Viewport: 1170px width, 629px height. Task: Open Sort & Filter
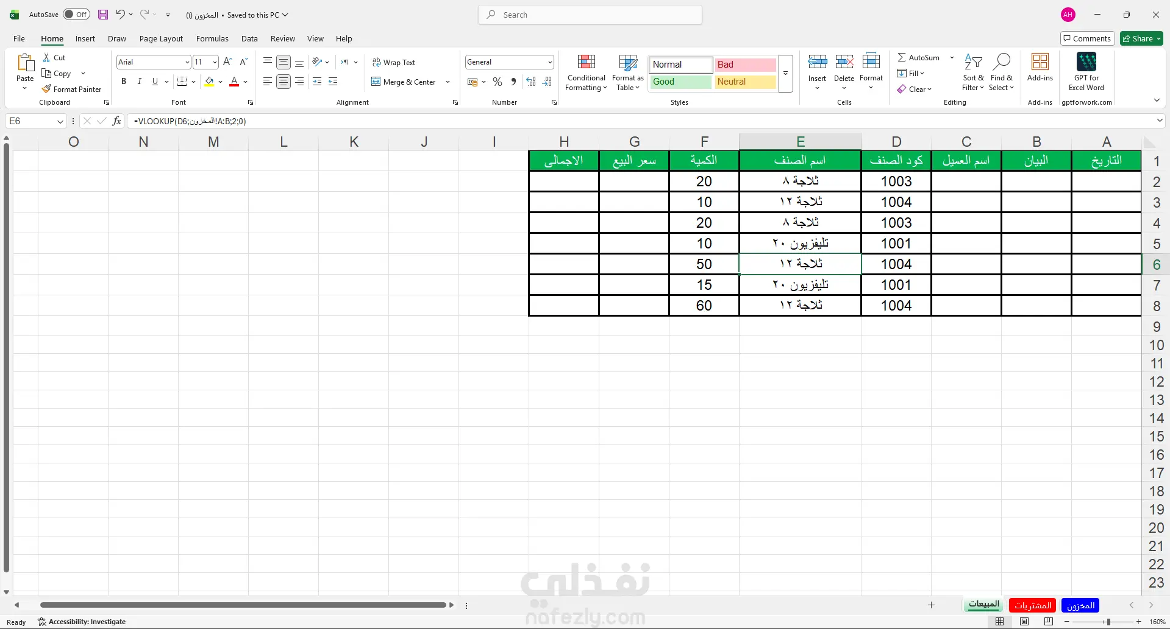(x=973, y=72)
